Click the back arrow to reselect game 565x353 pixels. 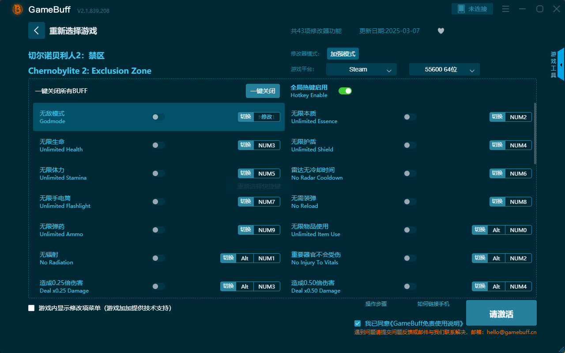click(37, 30)
